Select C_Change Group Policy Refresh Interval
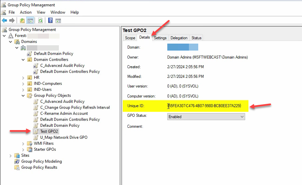Viewport: 302px width, 185px height. 75,107
